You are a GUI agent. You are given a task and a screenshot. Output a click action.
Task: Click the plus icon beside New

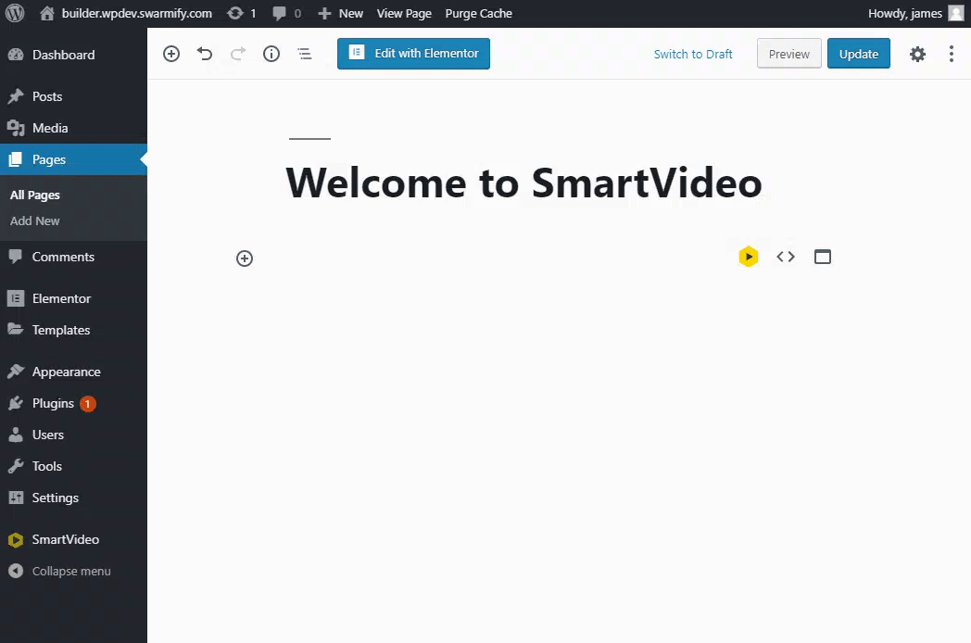pos(324,13)
